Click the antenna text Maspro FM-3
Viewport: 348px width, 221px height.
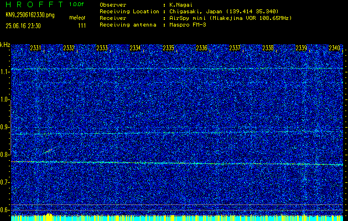click(x=188, y=25)
